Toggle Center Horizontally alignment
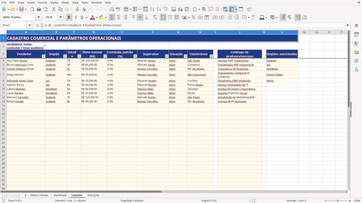 (x=119, y=17)
